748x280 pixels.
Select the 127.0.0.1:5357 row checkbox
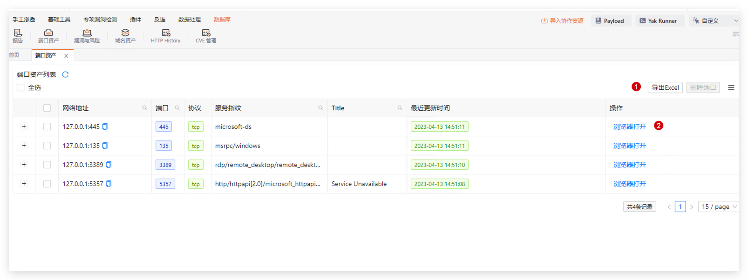pos(47,184)
